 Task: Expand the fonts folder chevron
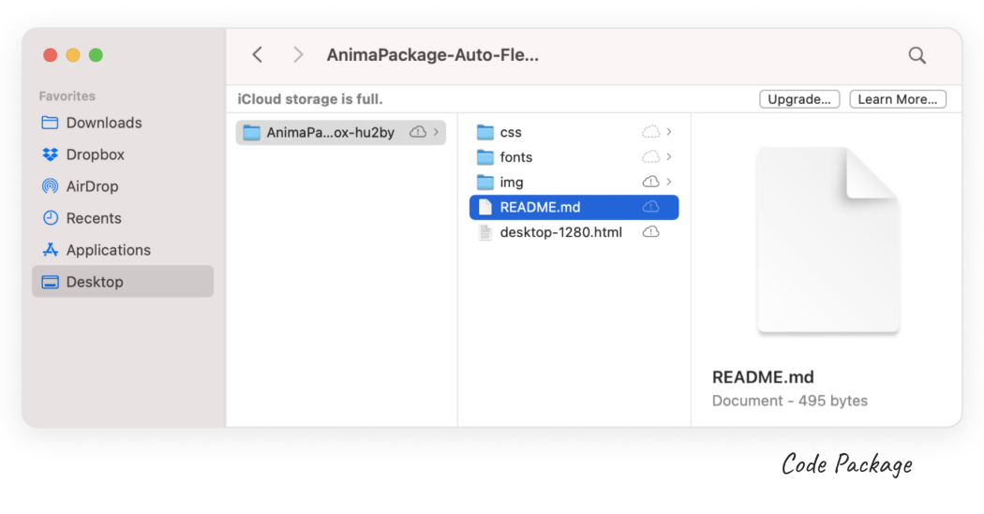[x=669, y=157]
